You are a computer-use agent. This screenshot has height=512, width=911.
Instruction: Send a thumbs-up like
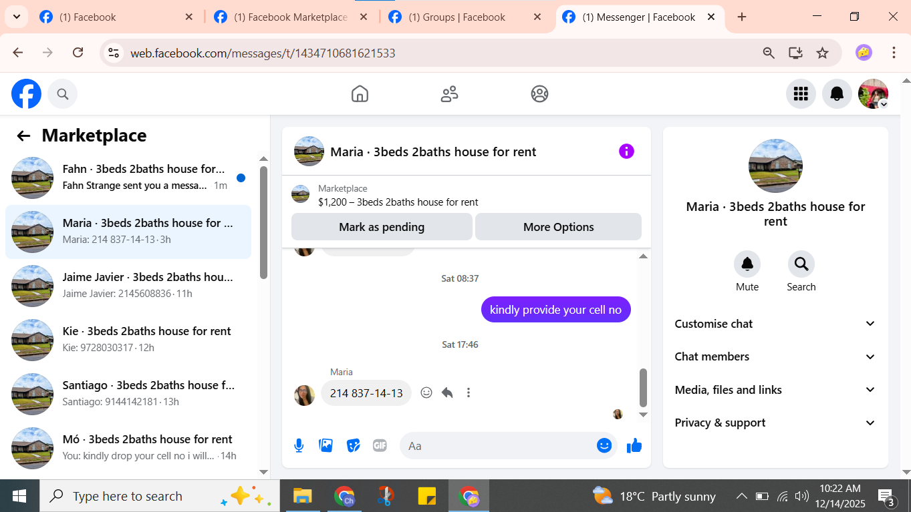[634, 445]
